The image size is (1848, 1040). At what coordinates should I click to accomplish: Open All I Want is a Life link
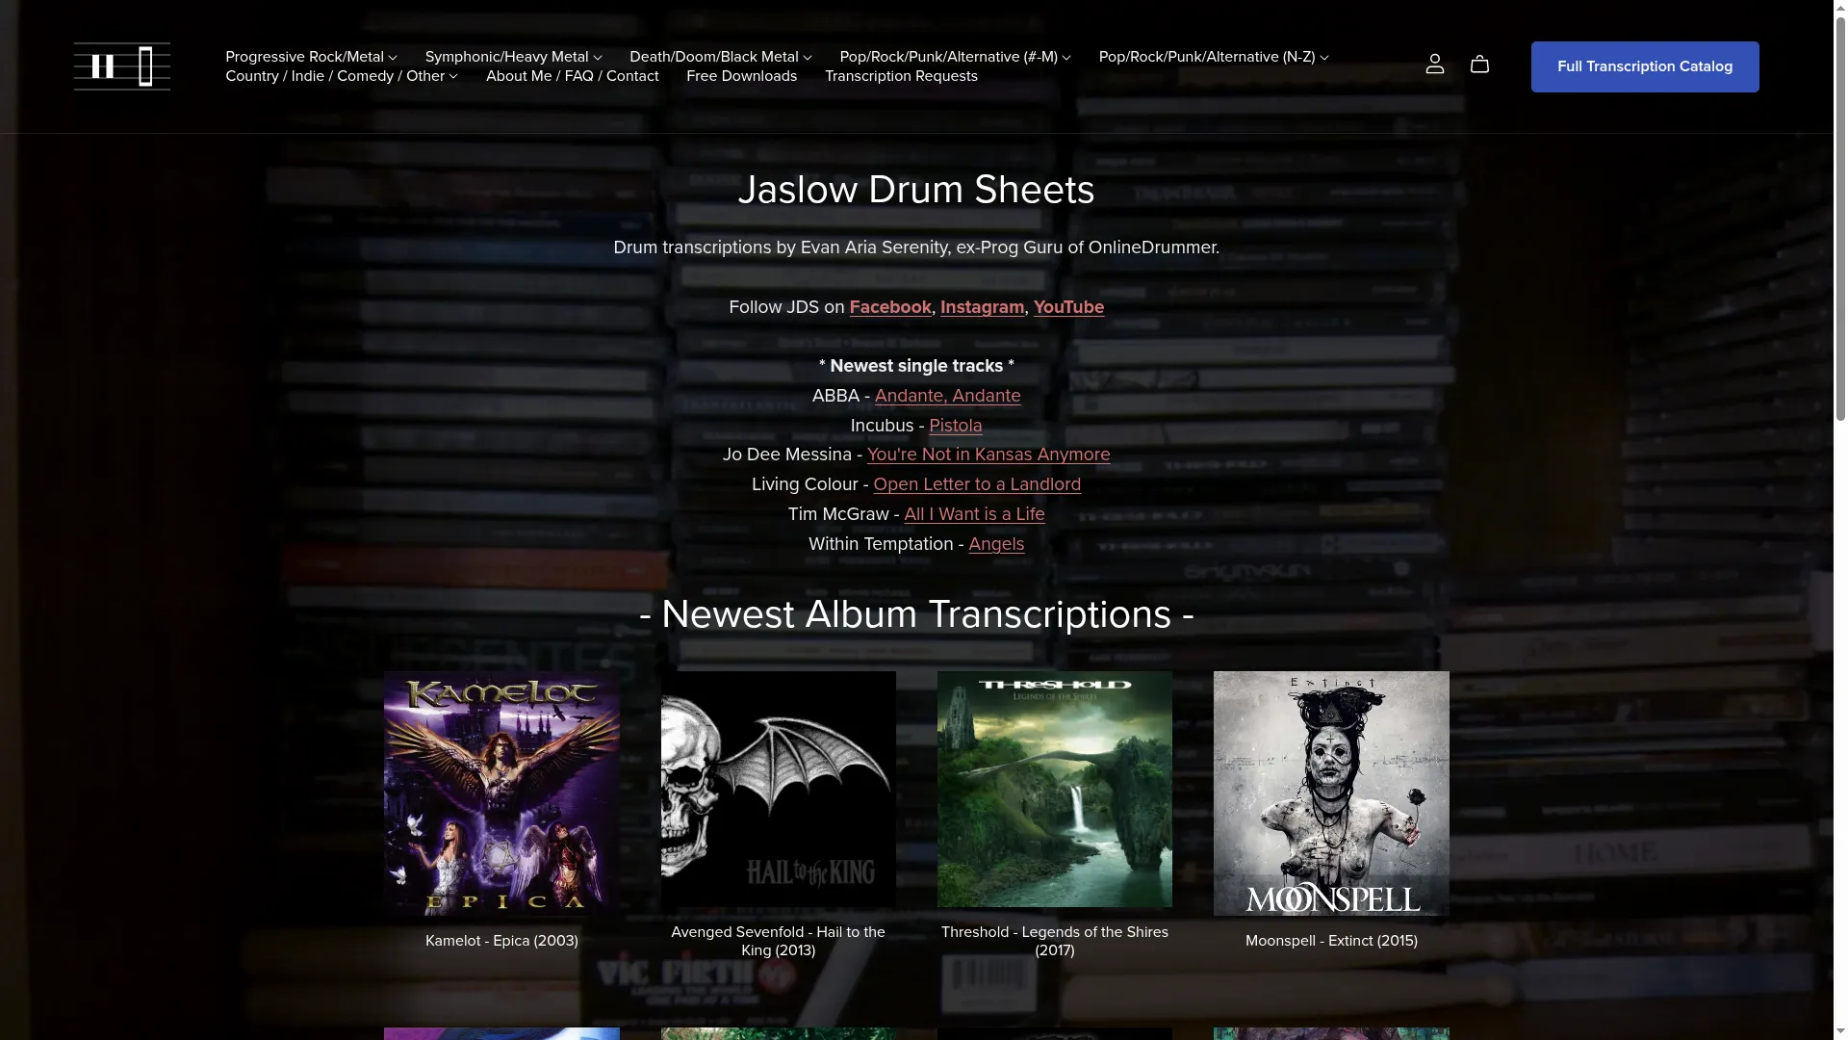point(974,514)
